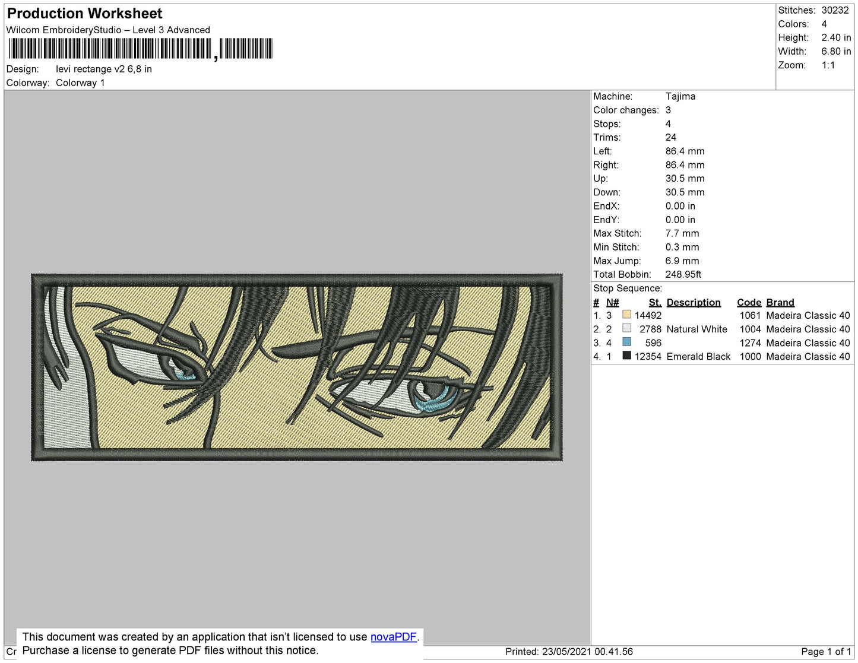Screen dimensions: 858x663
Task: Click the barcode below the worksheet title
Action: pos(141,49)
